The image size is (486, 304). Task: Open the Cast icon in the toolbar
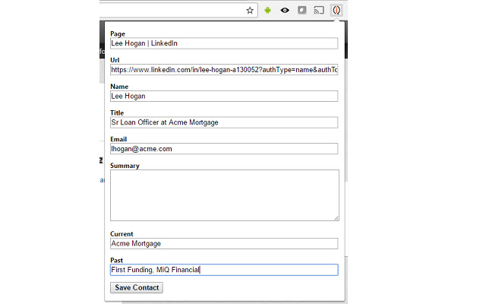coord(319,11)
